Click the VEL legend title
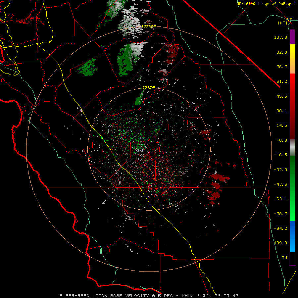 coord(291,20)
